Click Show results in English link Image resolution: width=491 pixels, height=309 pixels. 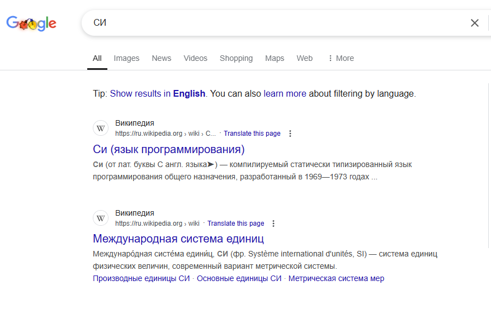click(x=158, y=94)
